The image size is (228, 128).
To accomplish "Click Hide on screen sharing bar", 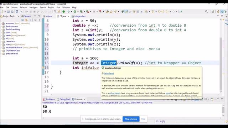I will [x=143, y=119].
